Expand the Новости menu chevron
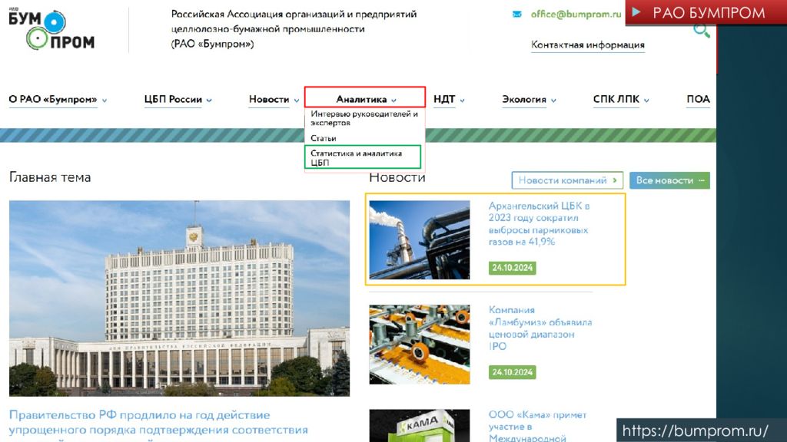Screen dimensions: 787x442 tap(296, 101)
